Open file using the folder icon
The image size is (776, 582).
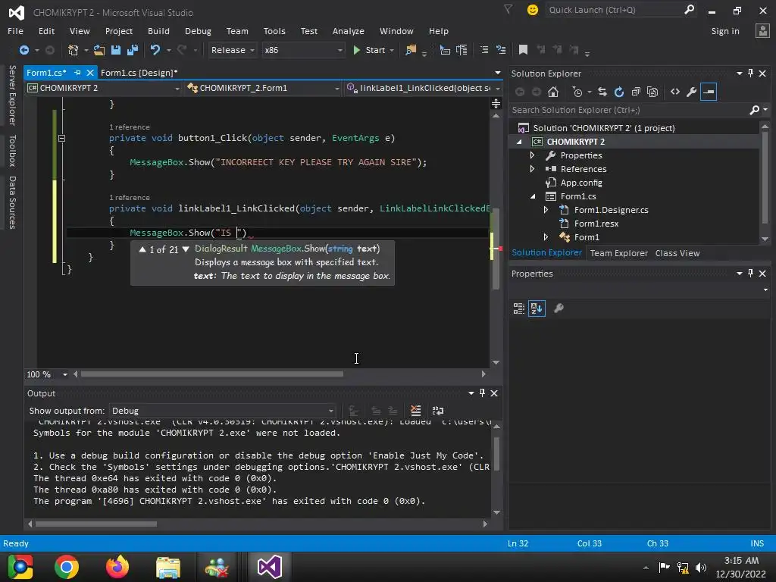point(99,50)
